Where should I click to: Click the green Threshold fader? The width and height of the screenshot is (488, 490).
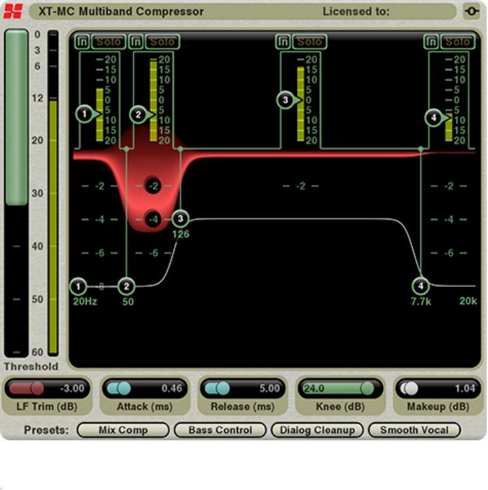pos(16,117)
